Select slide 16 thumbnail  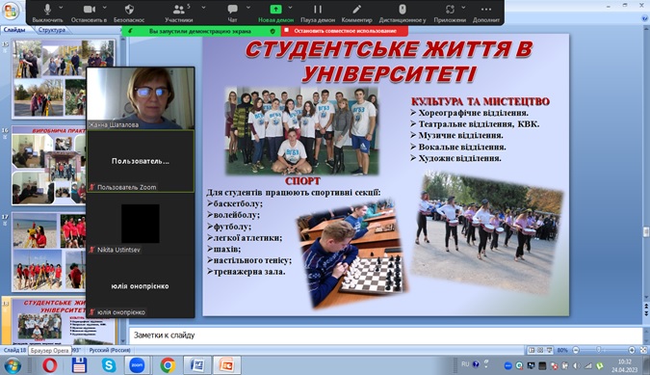click(x=49, y=166)
